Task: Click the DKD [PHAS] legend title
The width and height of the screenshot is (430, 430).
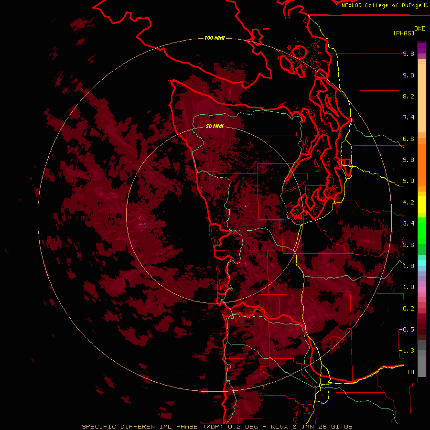Action: coord(409,31)
